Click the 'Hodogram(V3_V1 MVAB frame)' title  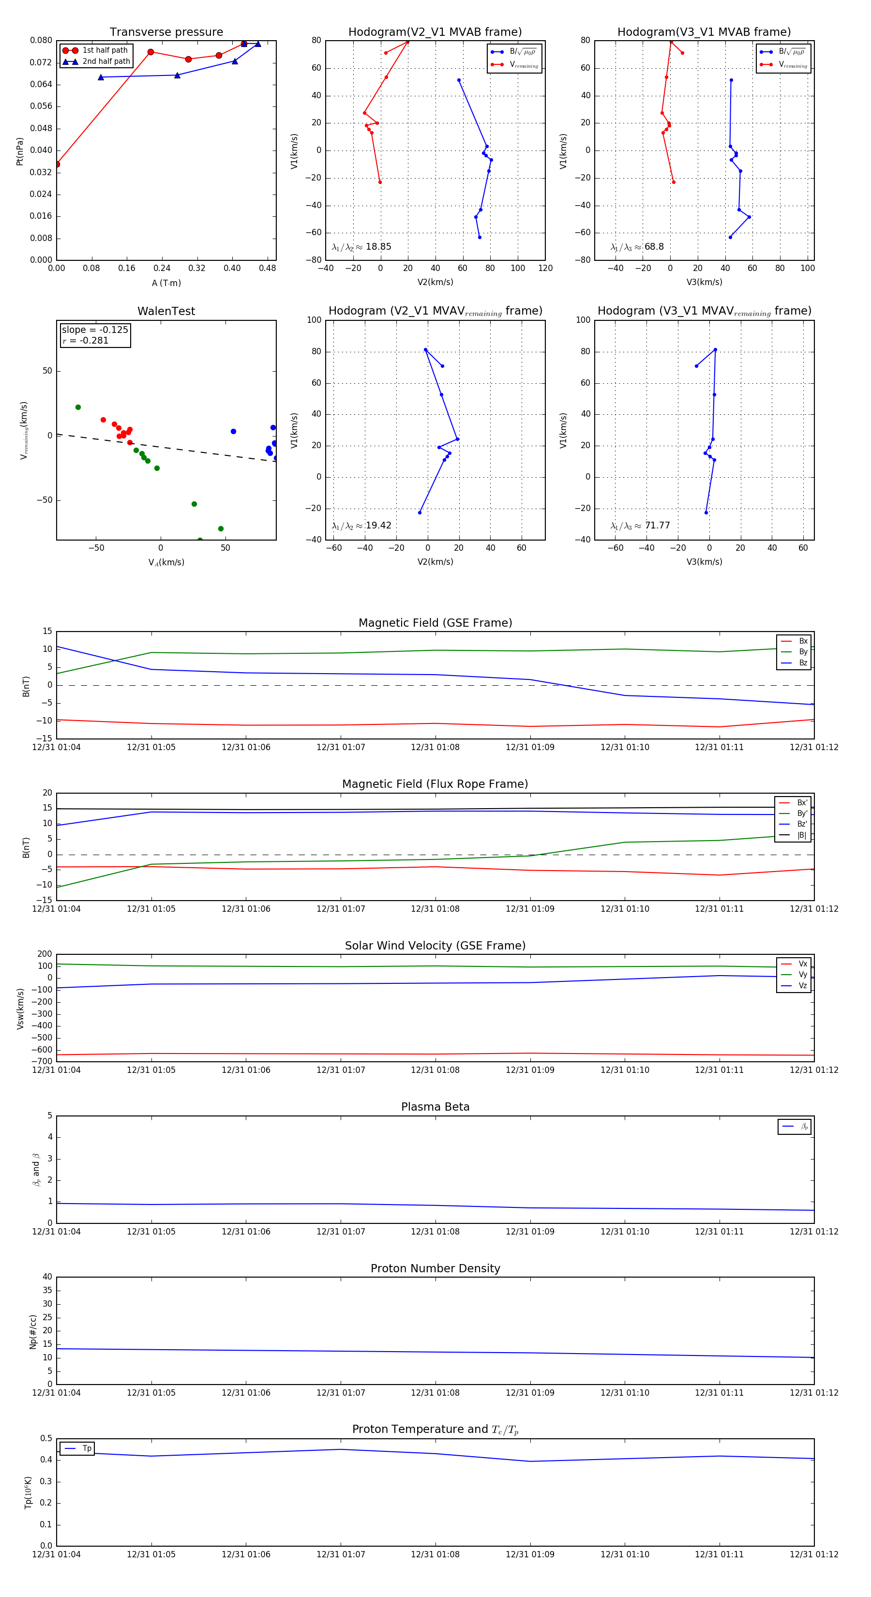704,32
